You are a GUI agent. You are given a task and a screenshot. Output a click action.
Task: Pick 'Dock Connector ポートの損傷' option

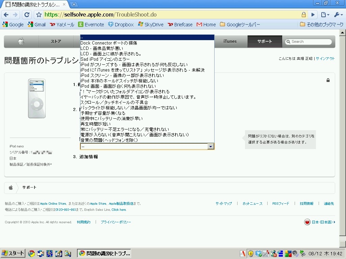[109, 43]
